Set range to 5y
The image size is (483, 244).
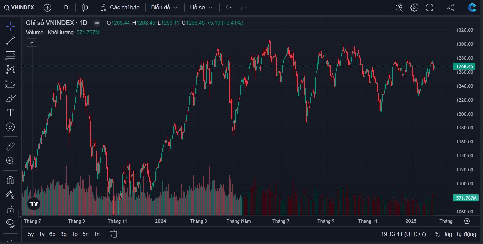pyautogui.click(x=31, y=234)
